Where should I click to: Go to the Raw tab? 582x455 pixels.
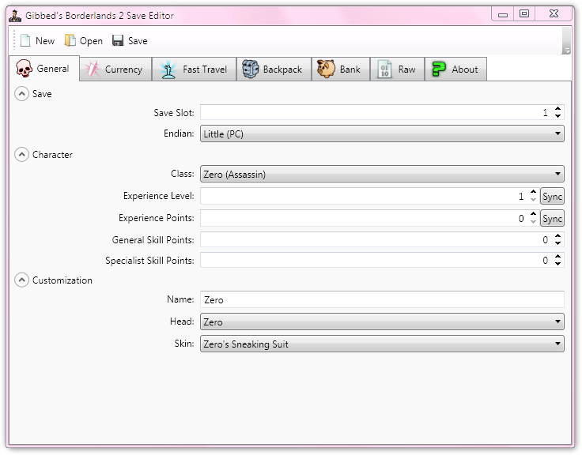click(x=397, y=70)
